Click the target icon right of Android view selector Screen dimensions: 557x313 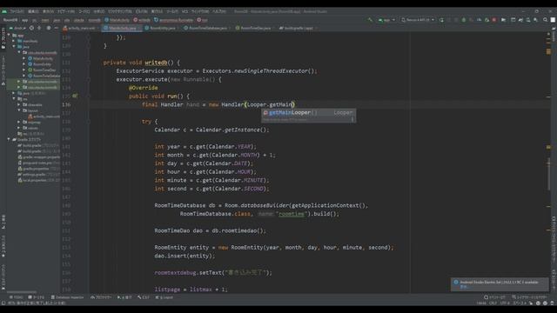pyautogui.click(x=31, y=28)
